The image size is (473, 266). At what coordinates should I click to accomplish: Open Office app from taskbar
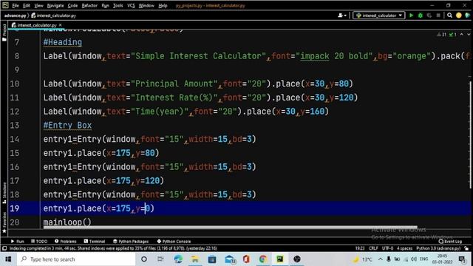click(246, 259)
